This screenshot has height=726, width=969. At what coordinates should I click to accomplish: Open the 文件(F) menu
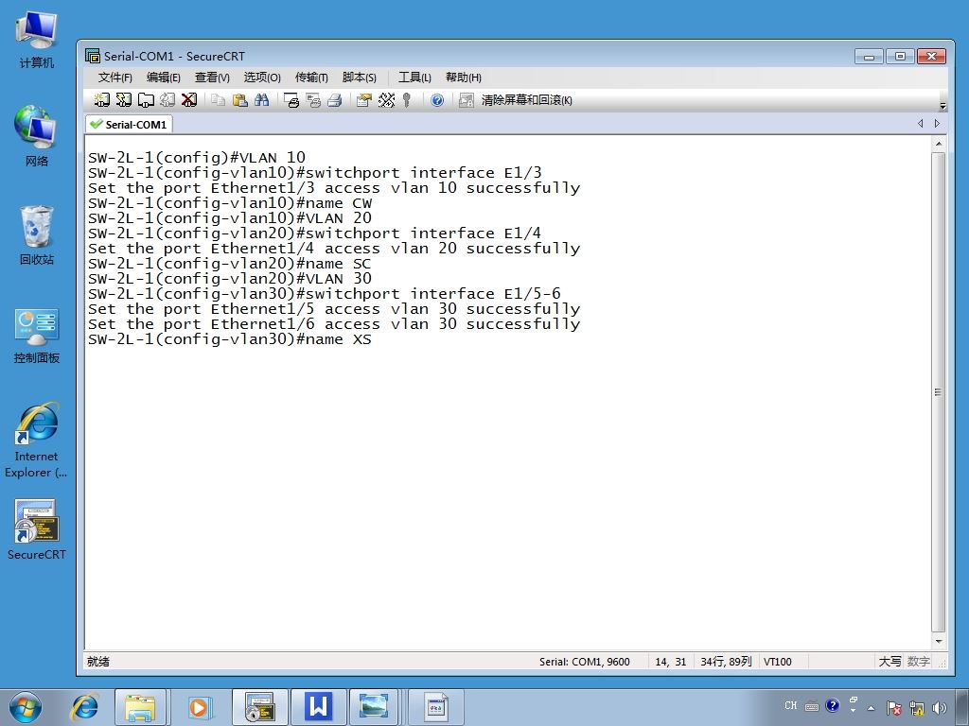(115, 78)
